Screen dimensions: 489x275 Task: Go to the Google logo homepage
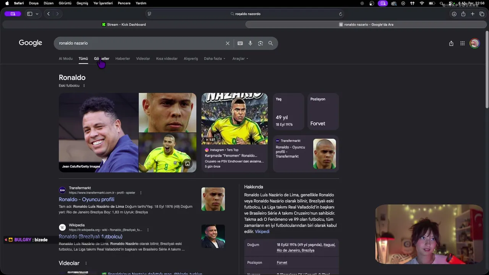coord(31,43)
